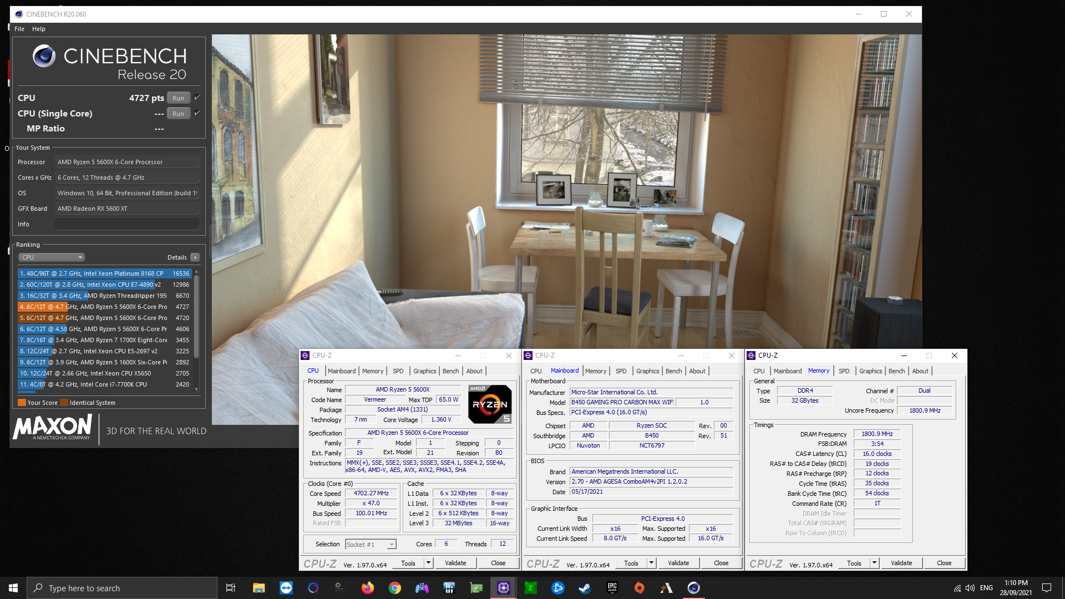Expand ranking Details arrow
This screenshot has width=1065, height=599.
click(195, 257)
